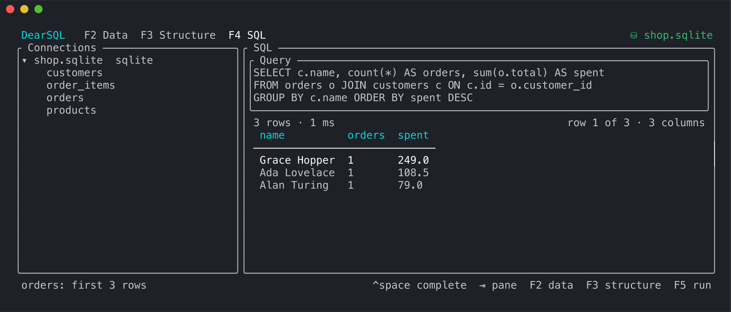Viewport: 731px width, 312px height.
Task: Click the 'F3 structure' footer shortcut
Action: 624,285
